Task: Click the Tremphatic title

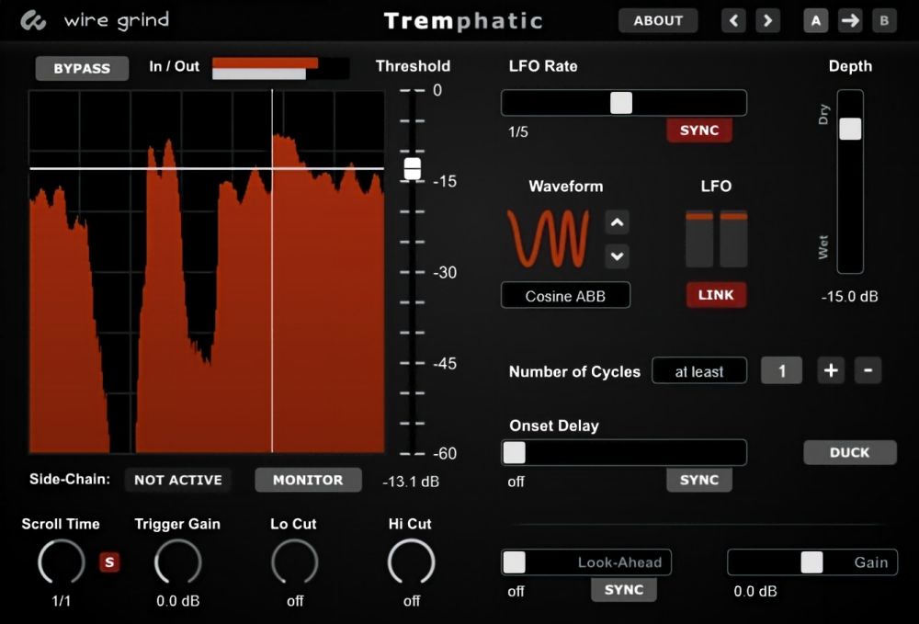Action: (463, 21)
